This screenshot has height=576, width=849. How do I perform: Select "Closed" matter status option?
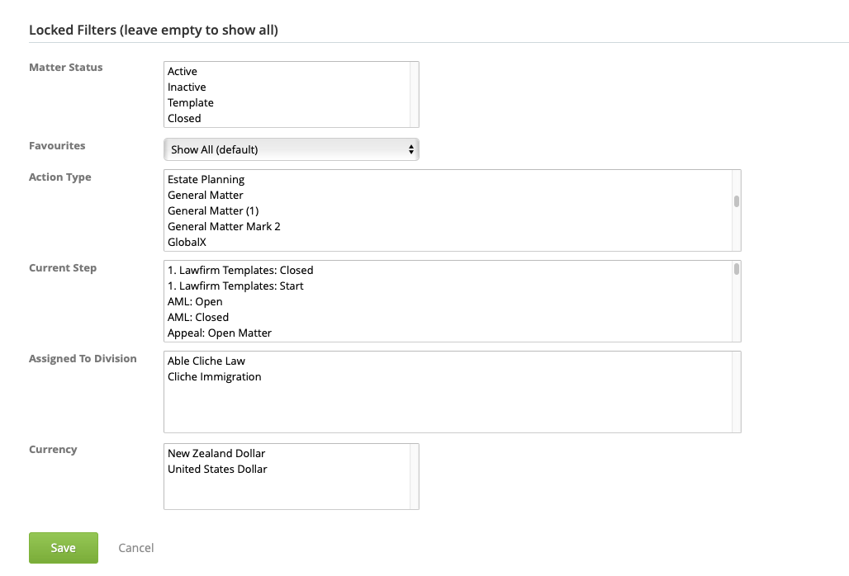pos(183,118)
